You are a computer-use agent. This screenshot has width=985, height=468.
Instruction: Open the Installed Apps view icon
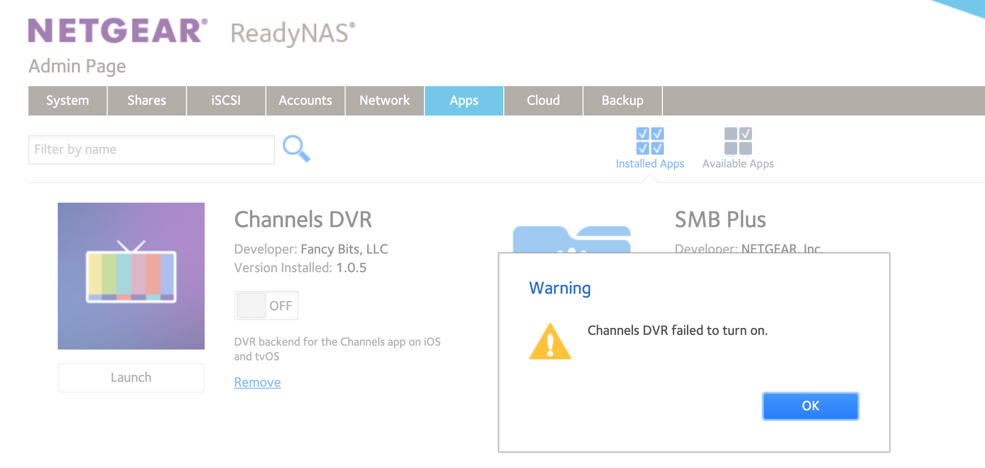650,141
